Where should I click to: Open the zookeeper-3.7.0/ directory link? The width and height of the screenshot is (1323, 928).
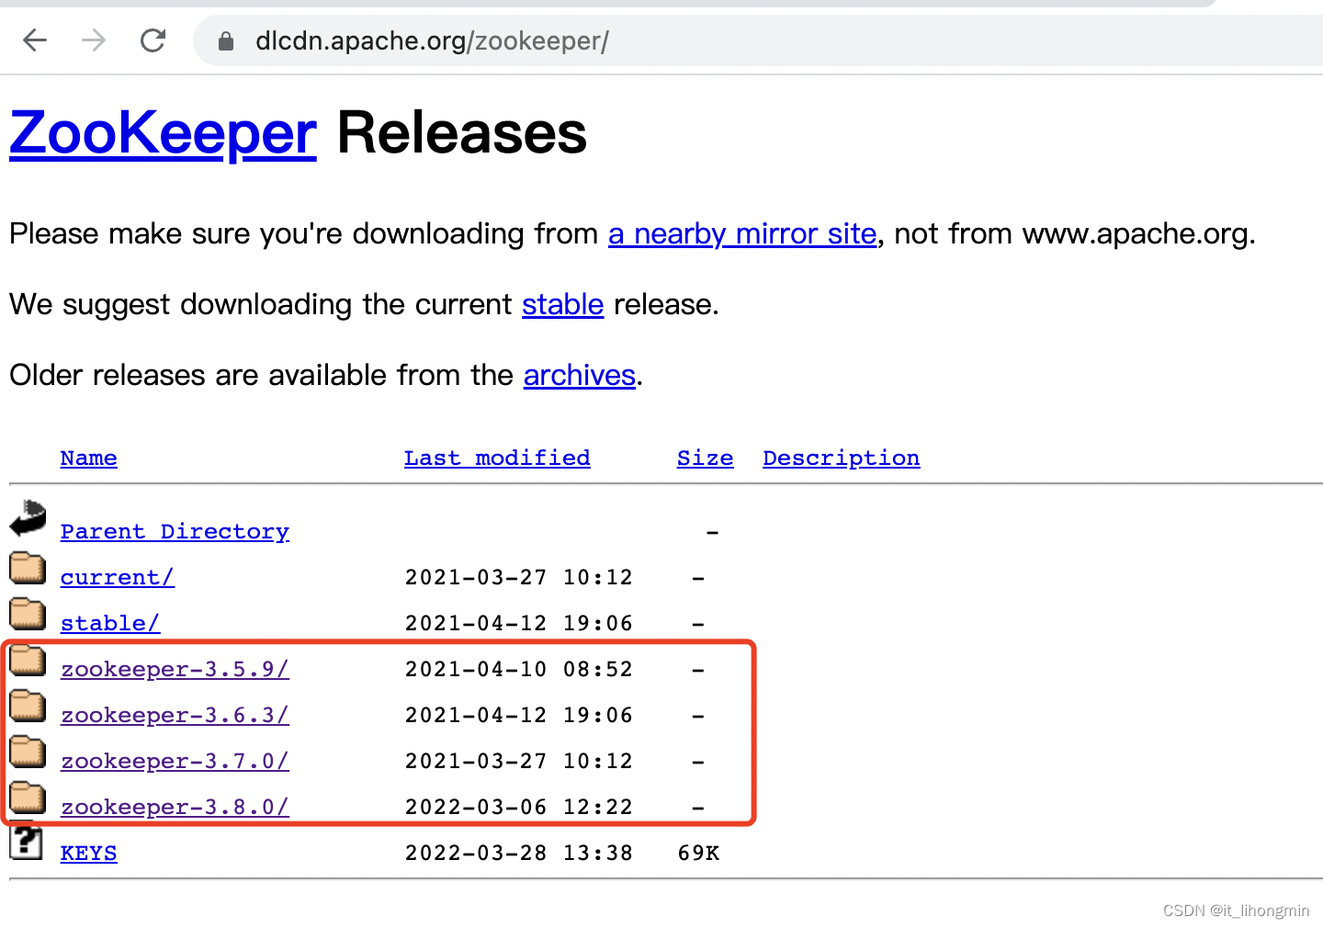[175, 761]
